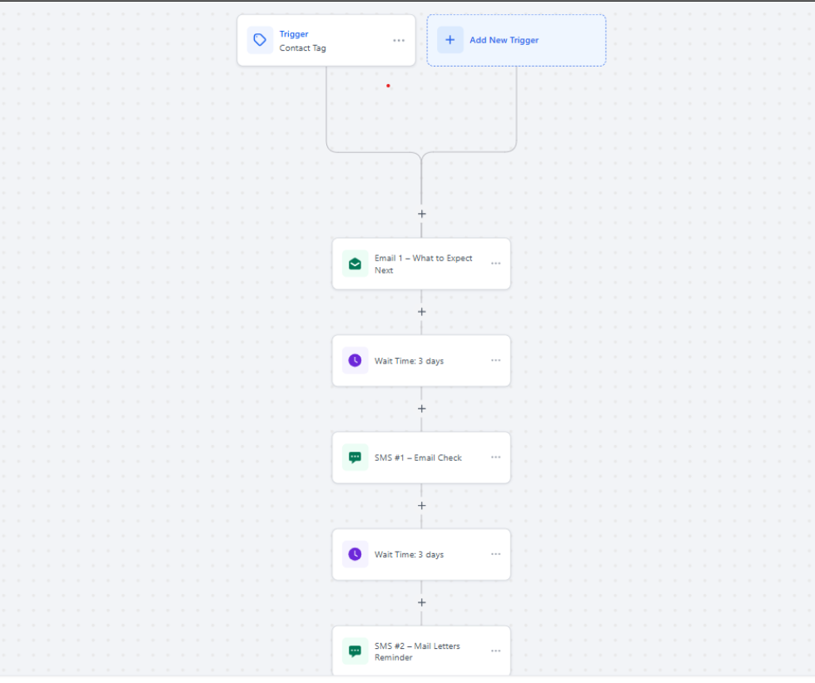The image size is (815, 683).
Task: Open options for SMS #1 – Email Check
Action: pyautogui.click(x=496, y=457)
